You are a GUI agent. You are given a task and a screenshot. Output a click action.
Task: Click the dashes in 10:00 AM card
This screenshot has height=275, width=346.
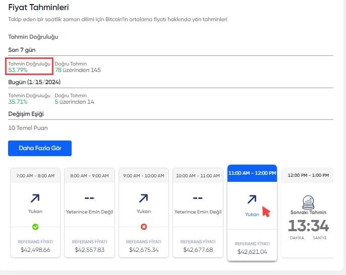click(198, 198)
